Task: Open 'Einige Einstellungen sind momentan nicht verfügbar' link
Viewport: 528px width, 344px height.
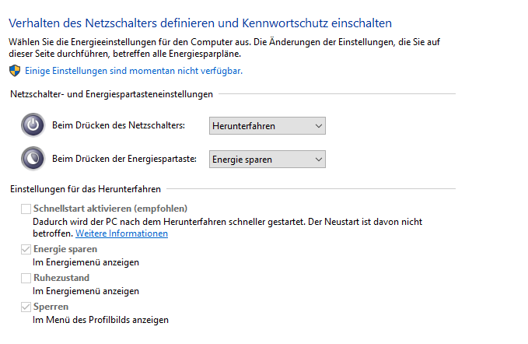Action: pos(134,71)
